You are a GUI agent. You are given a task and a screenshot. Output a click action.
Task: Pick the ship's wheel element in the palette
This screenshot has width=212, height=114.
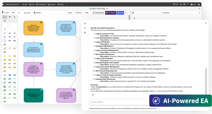15,33
